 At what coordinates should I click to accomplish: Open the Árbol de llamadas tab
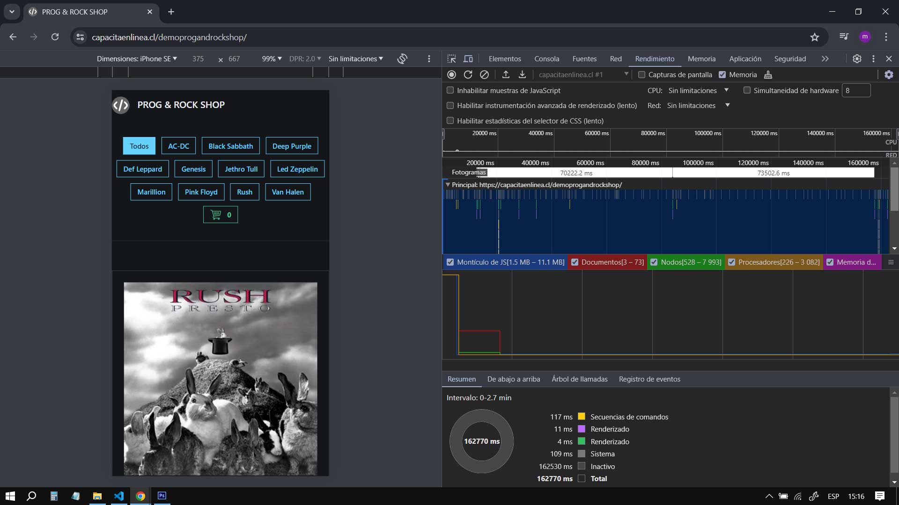pos(580,379)
